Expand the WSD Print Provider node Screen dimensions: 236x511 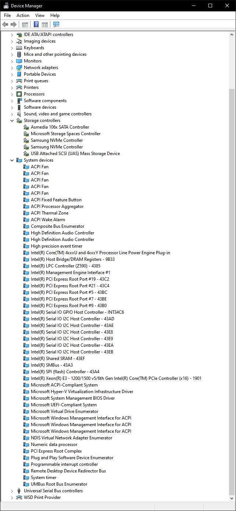coord(12,497)
